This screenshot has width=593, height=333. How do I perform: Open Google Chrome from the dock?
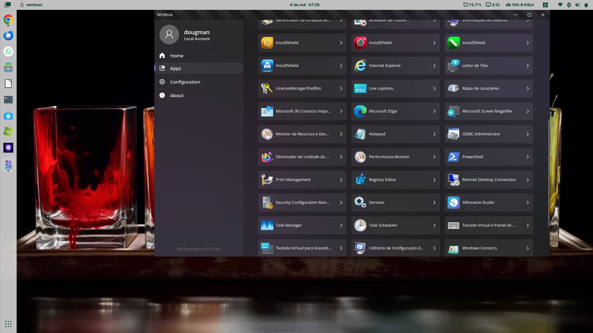[8, 20]
